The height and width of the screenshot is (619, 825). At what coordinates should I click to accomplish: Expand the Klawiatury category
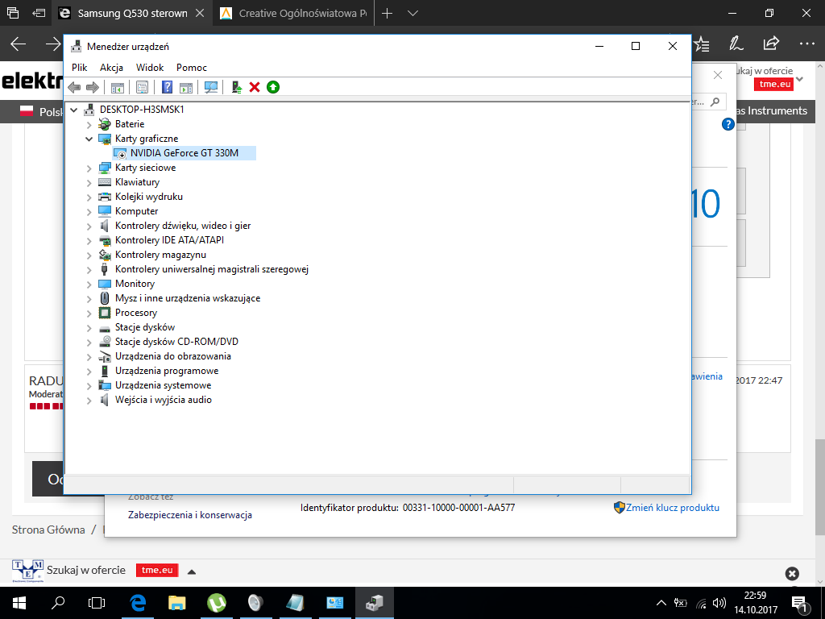click(x=89, y=183)
